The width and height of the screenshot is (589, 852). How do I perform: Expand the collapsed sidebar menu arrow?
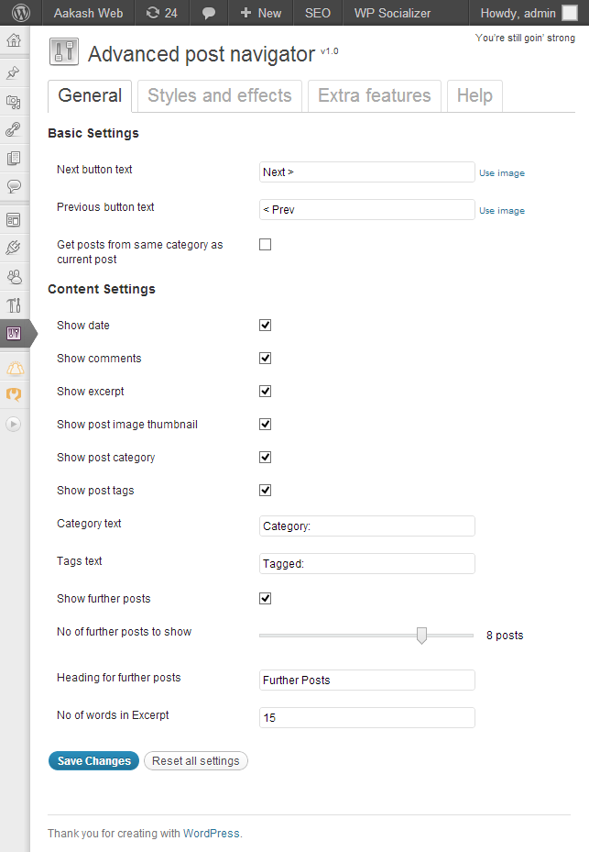pos(14,424)
